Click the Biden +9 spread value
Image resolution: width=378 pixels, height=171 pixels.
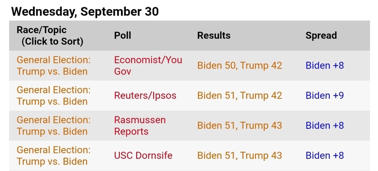tap(325, 96)
